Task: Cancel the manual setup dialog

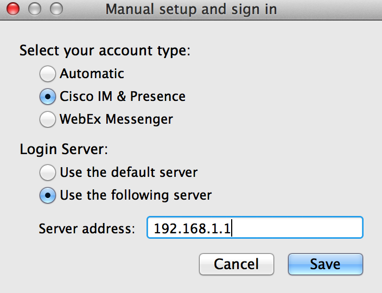Action: [237, 264]
